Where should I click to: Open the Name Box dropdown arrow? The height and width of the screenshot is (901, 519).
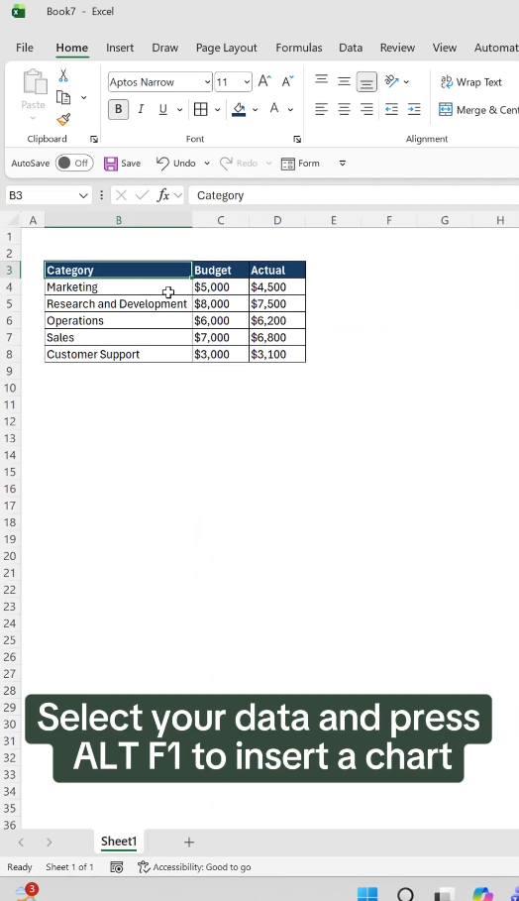coord(83,195)
